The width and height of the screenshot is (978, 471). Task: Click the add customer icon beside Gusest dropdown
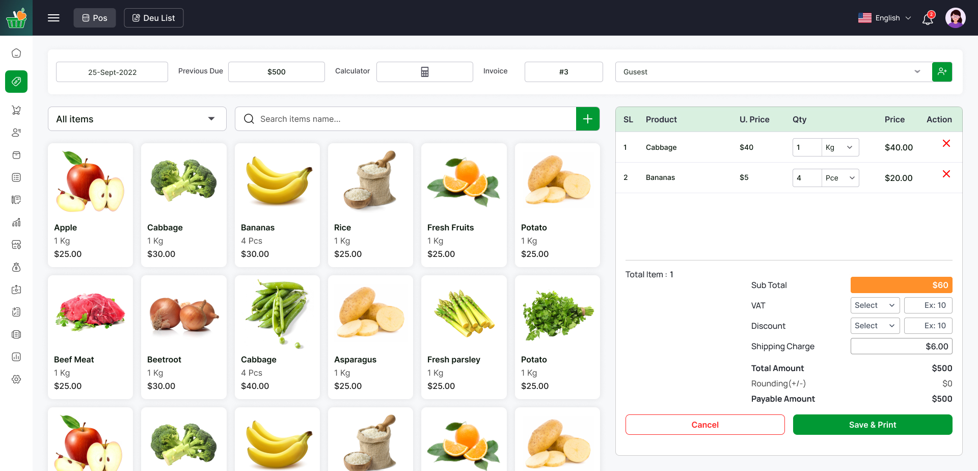[x=942, y=71]
